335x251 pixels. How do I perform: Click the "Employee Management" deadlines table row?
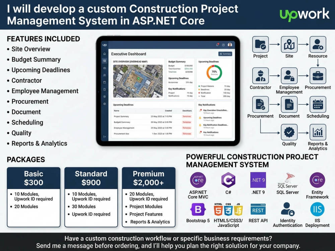click(152, 128)
